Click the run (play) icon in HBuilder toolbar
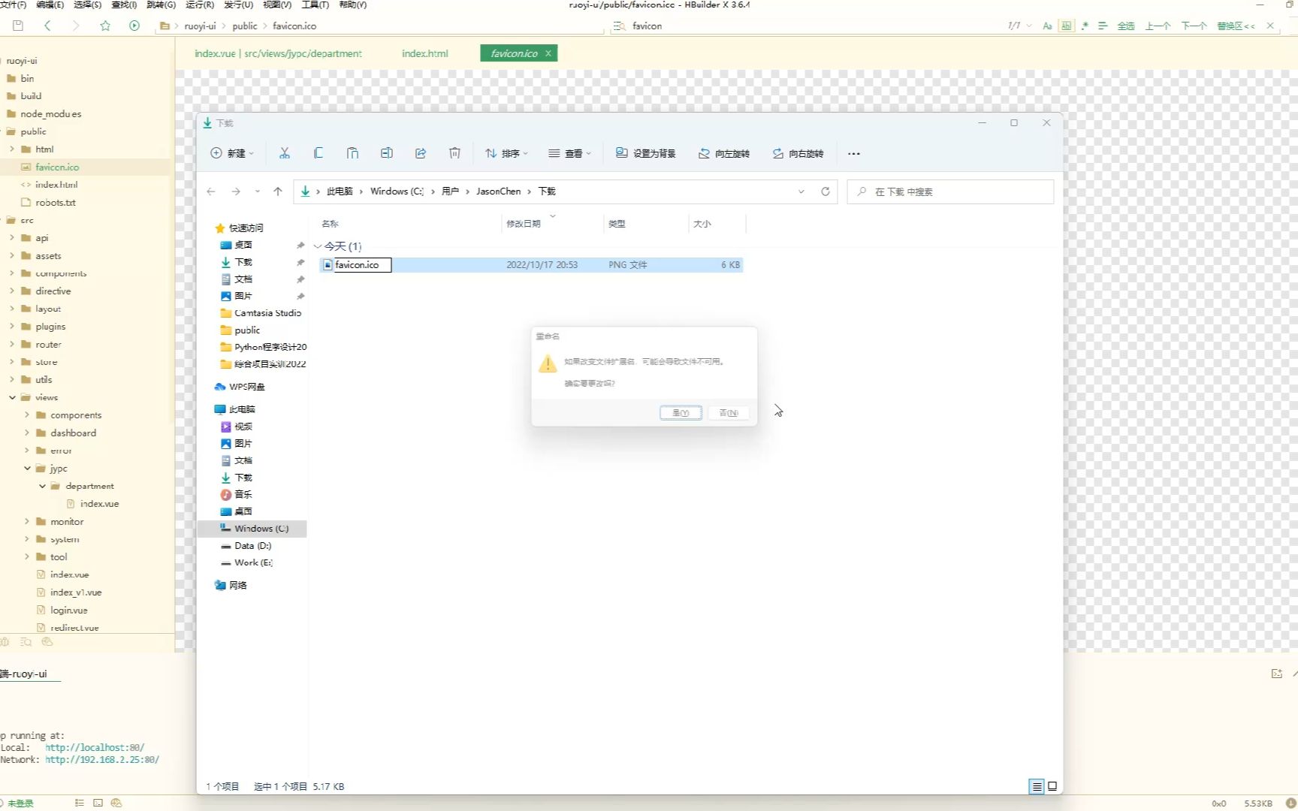Image resolution: width=1298 pixels, height=811 pixels. point(134,26)
